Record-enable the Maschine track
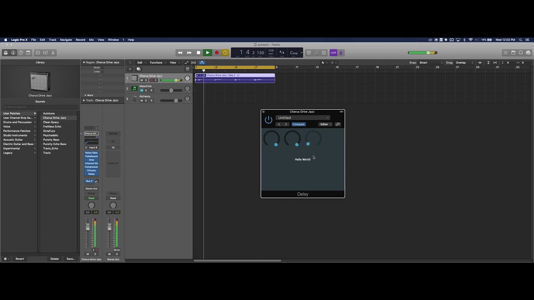The width and height of the screenshot is (534, 300). [151, 90]
